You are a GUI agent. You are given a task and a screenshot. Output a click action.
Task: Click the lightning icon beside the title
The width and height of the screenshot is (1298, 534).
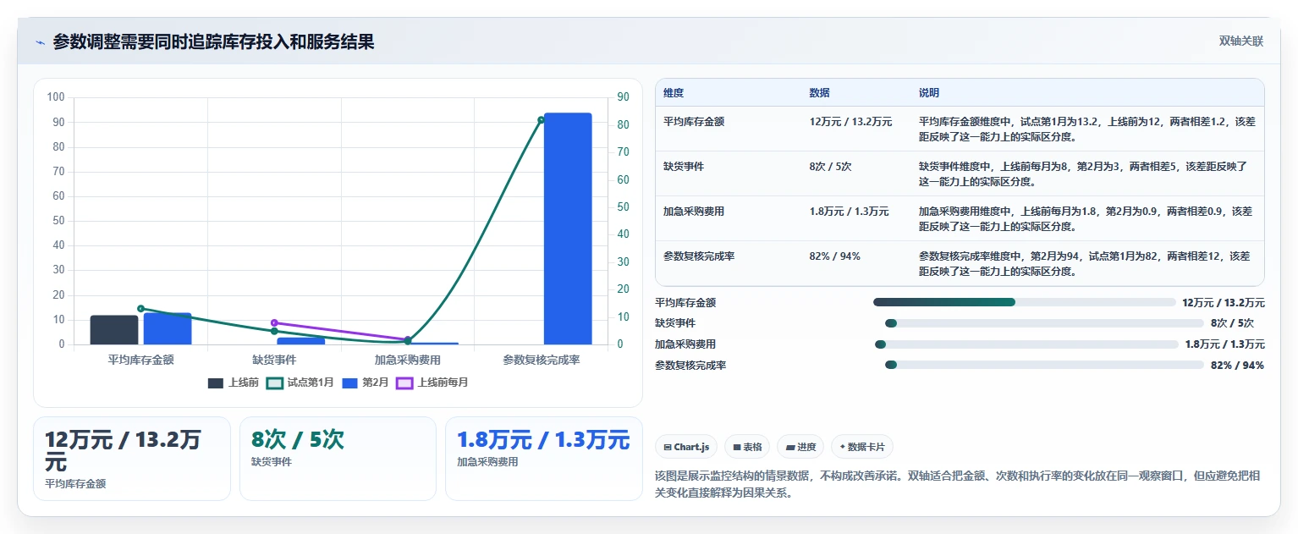click(x=40, y=42)
